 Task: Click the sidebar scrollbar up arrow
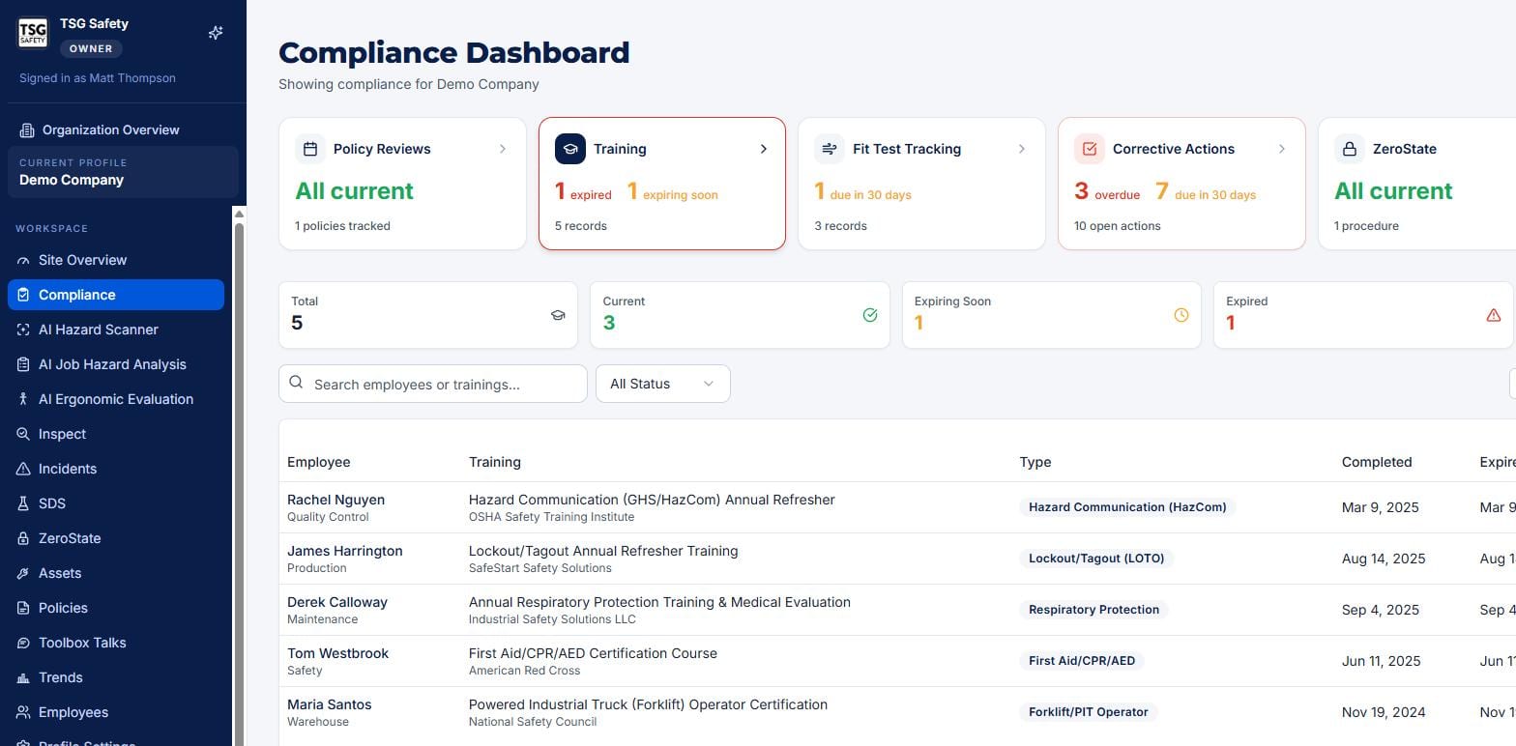click(x=239, y=213)
